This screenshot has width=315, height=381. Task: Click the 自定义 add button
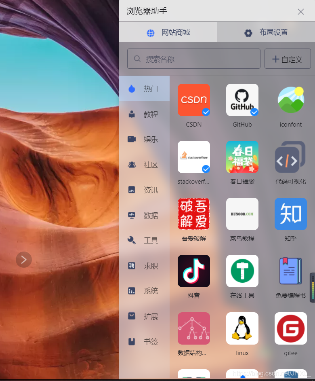click(x=288, y=59)
